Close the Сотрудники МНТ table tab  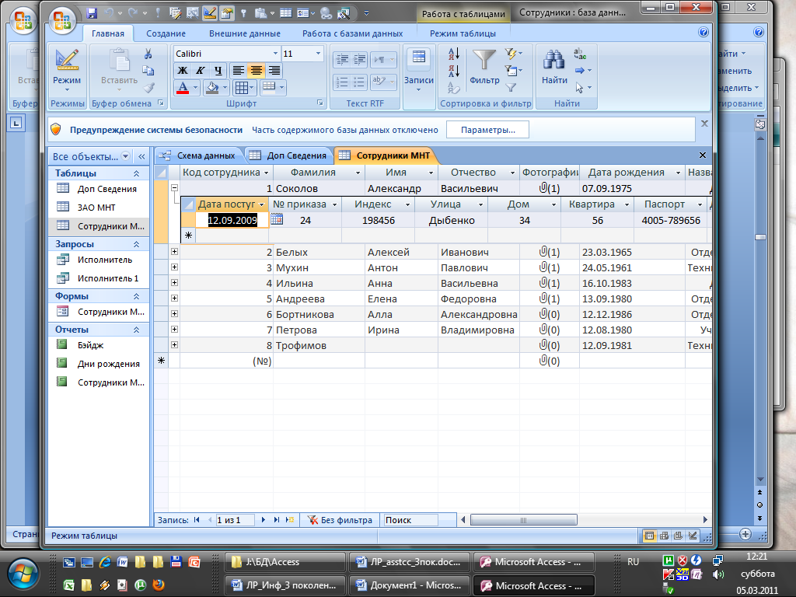[703, 155]
